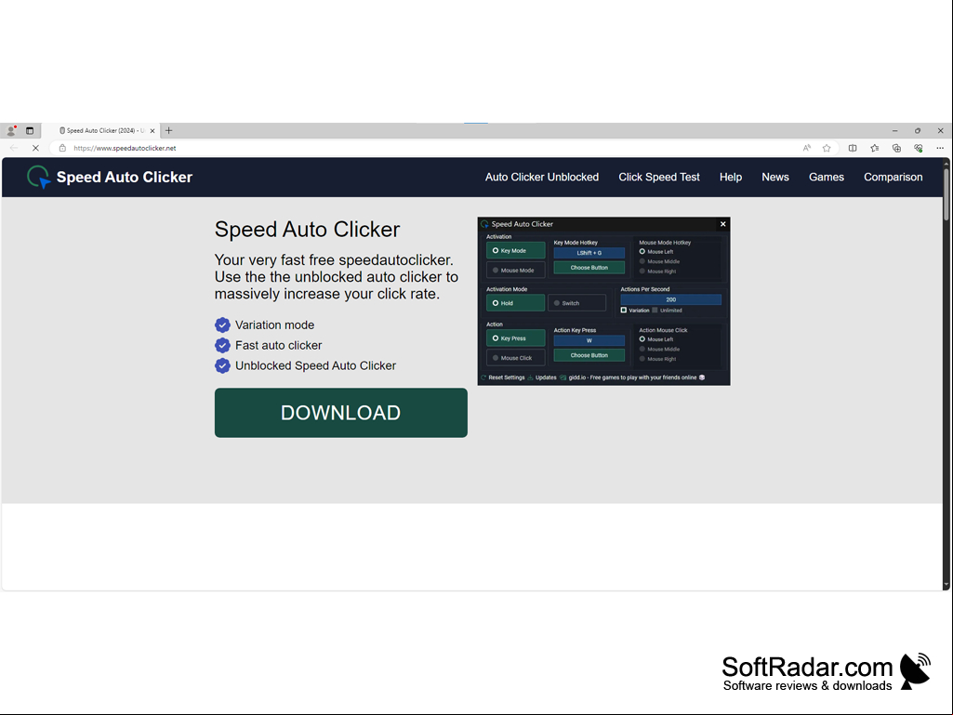Open the Favorites list icon
This screenshot has height=715, width=953.
tap(875, 148)
